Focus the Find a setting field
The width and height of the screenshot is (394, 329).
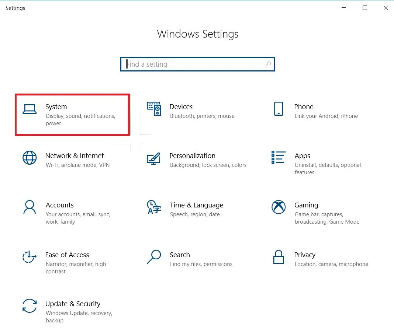(197, 64)
